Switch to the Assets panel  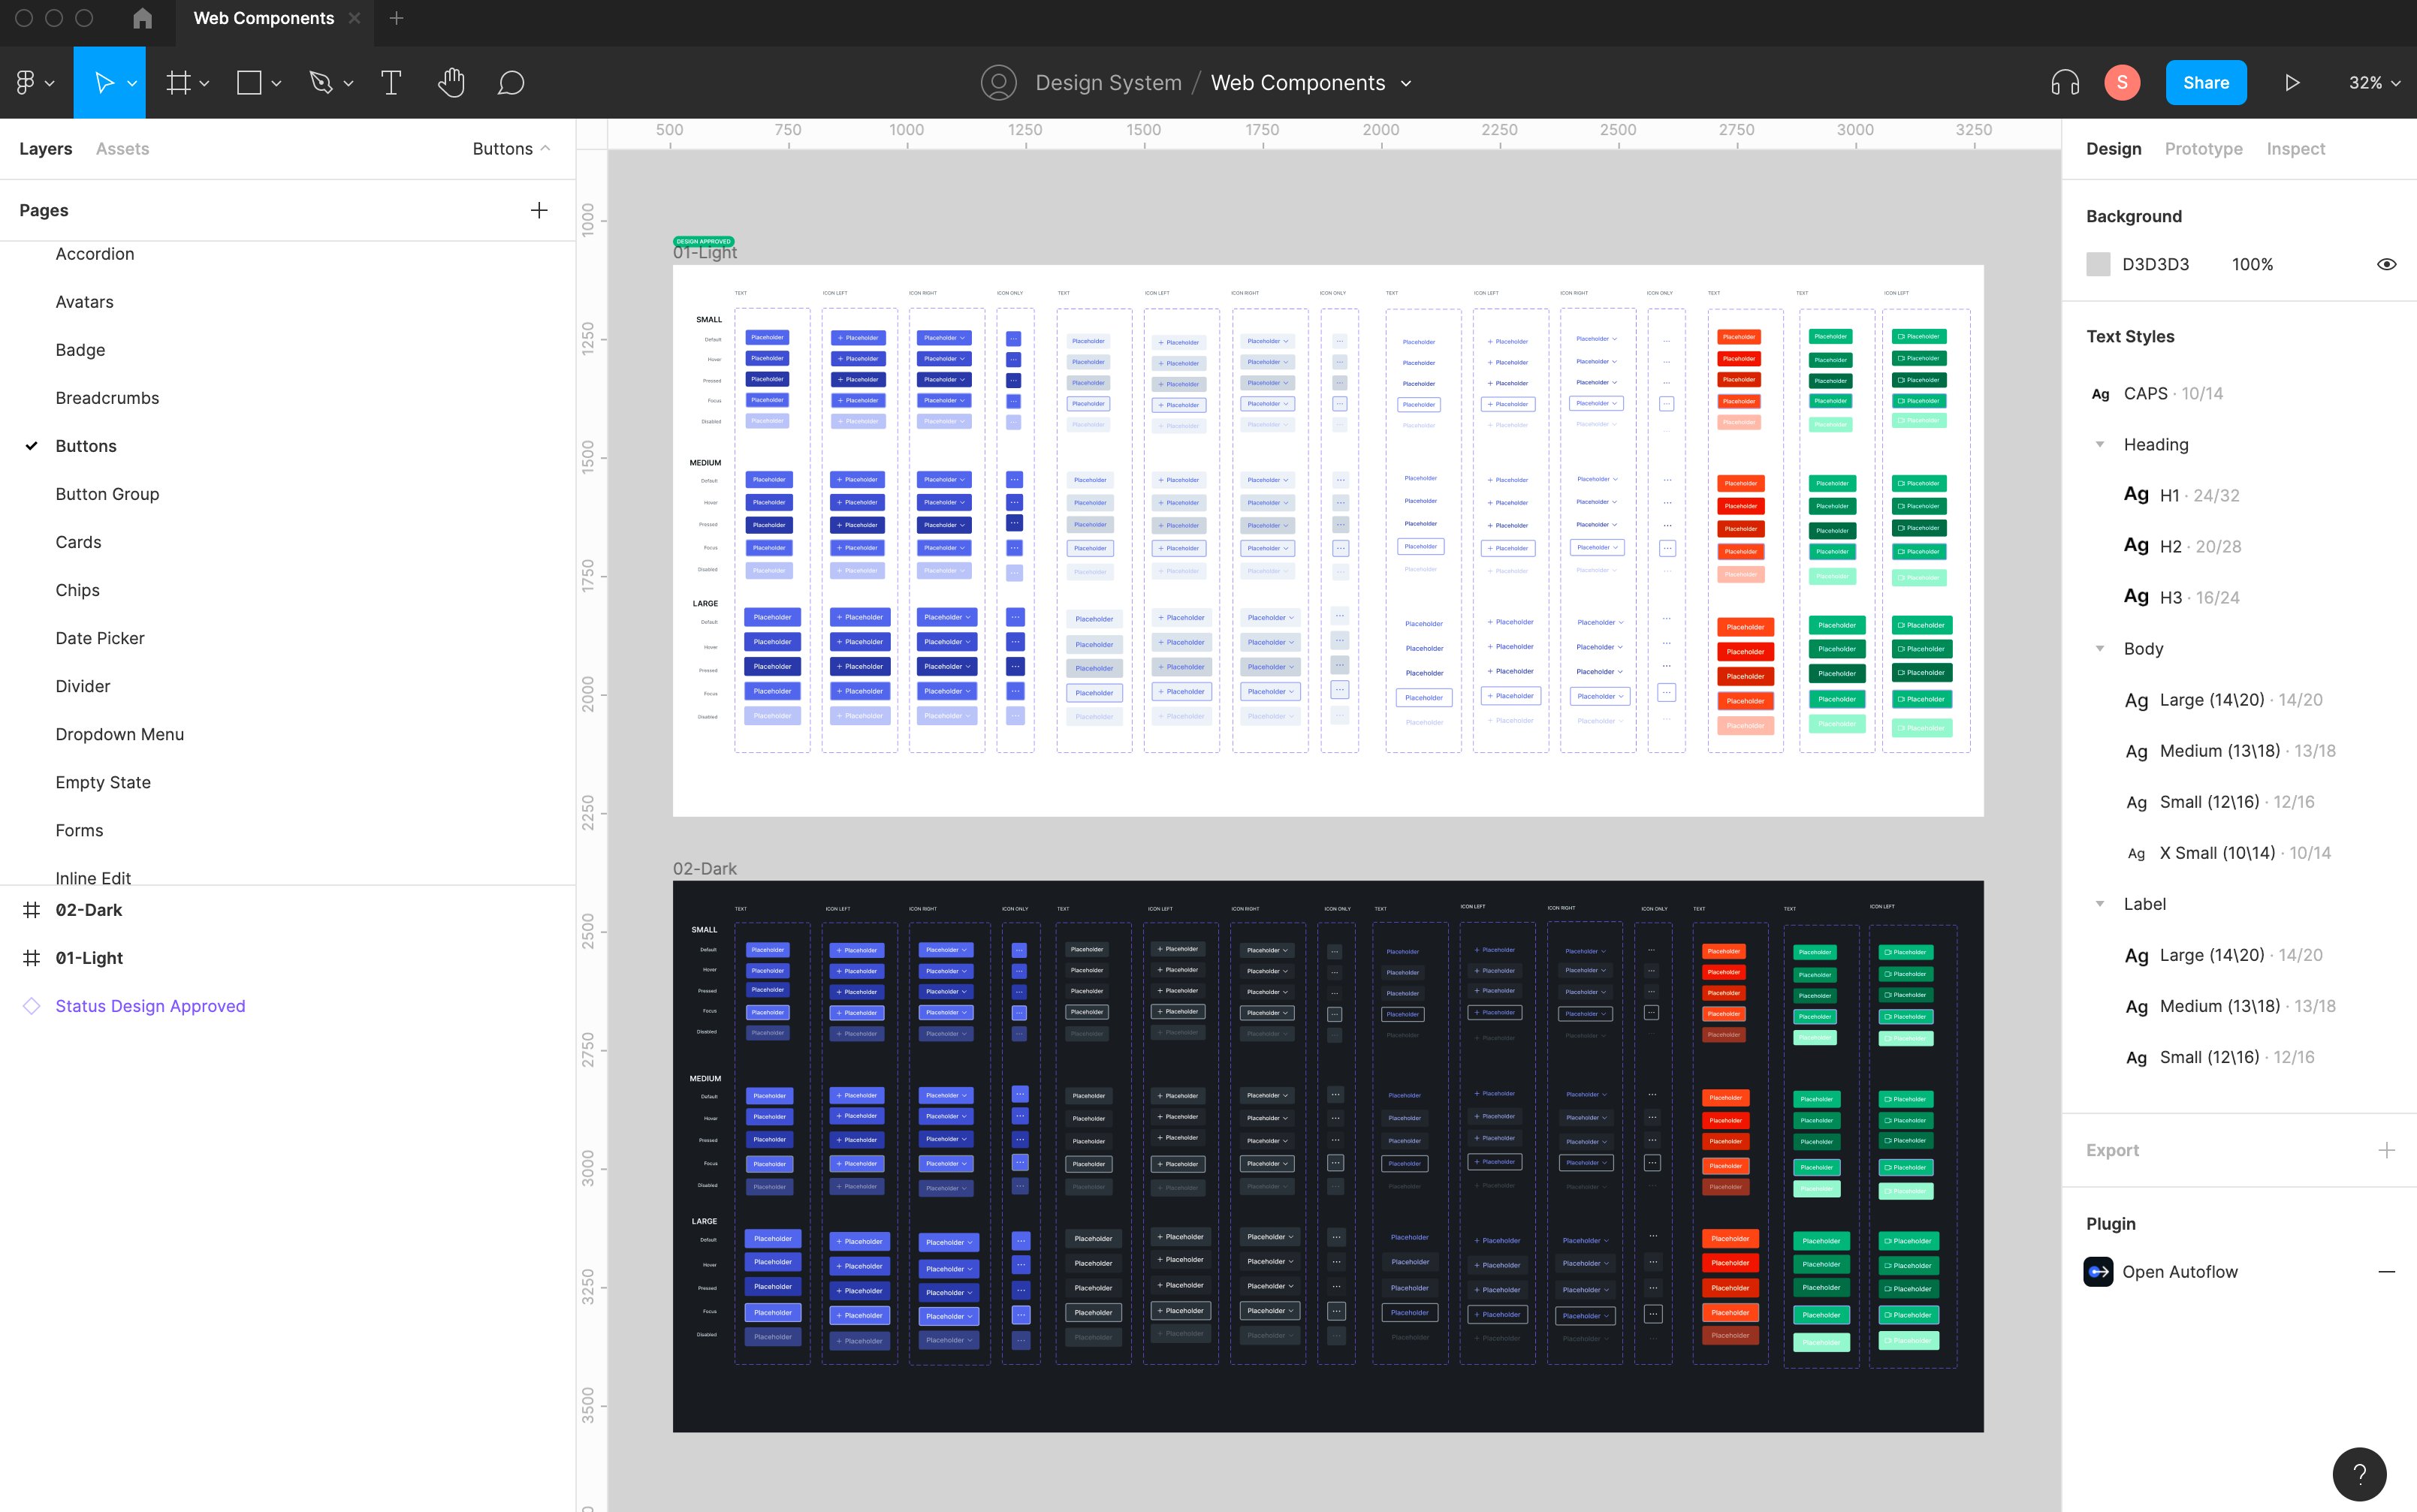pyautogui.click(x=122, y=148)
